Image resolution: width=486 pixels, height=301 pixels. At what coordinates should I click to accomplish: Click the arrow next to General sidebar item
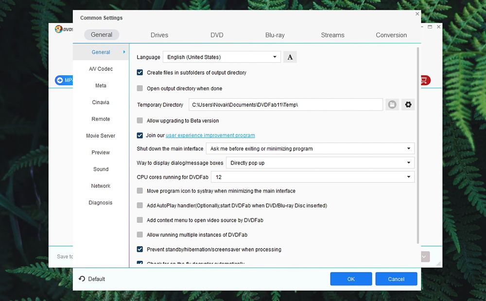pyautogui.click(x=124, y=52)
